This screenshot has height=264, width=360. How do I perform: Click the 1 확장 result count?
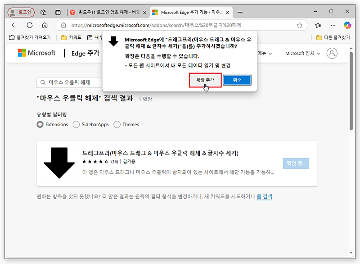pos(145,99)
